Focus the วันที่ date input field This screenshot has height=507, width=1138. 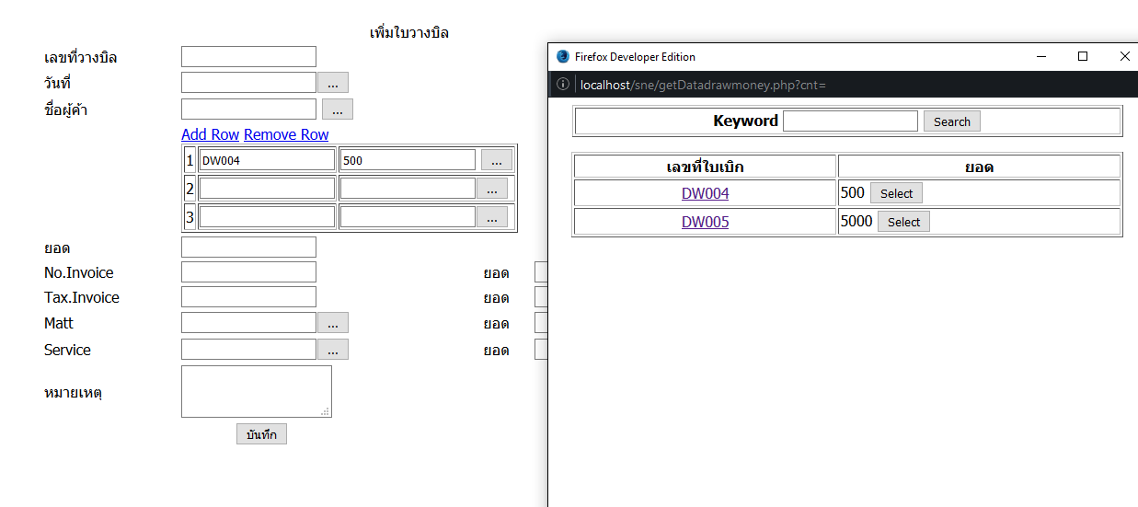[x=248, y=83]
